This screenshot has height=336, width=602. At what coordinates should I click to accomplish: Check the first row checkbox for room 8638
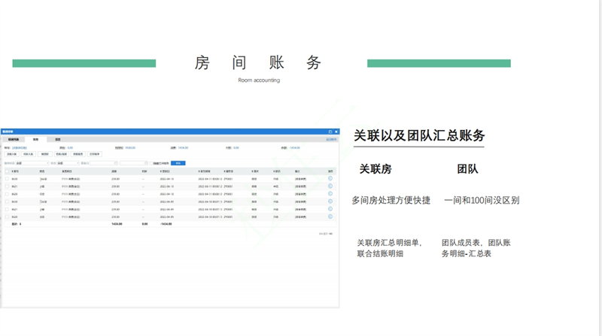pos(7,179)
